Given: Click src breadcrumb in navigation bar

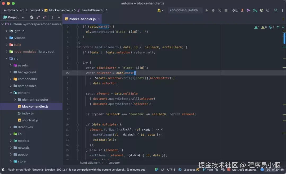Looking at the screenshot, I should 22,10.
